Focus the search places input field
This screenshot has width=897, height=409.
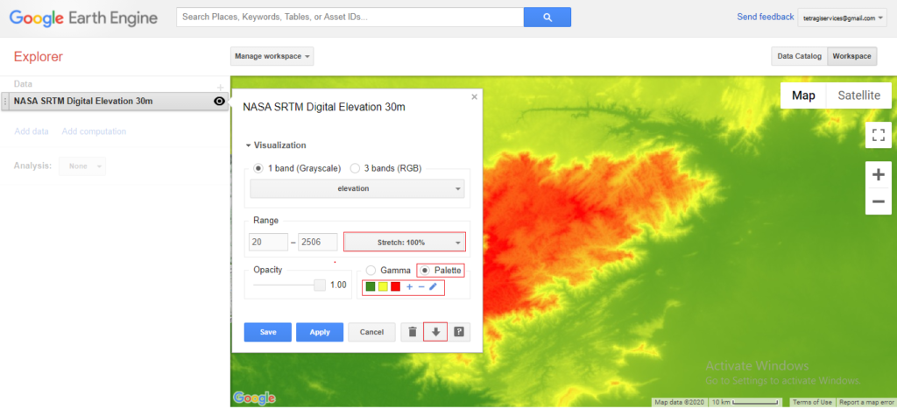click(350, 18)
